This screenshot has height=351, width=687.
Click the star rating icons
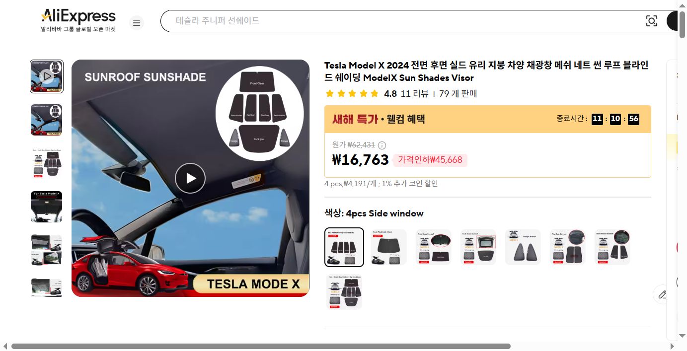[x=352, y=93]
